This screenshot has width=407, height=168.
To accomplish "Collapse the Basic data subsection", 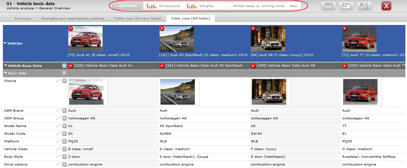I will 6,73.
